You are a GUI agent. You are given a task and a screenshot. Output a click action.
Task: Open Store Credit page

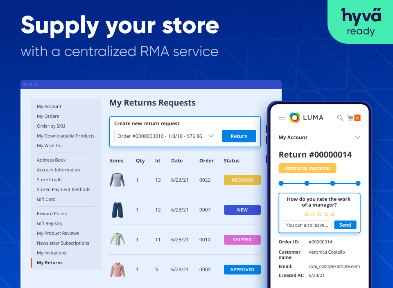[x=49, y=180]
